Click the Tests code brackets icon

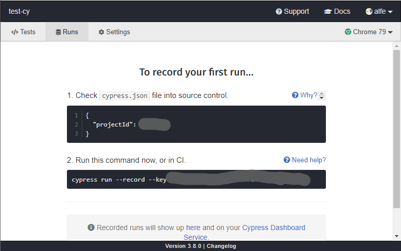(15, 32)
